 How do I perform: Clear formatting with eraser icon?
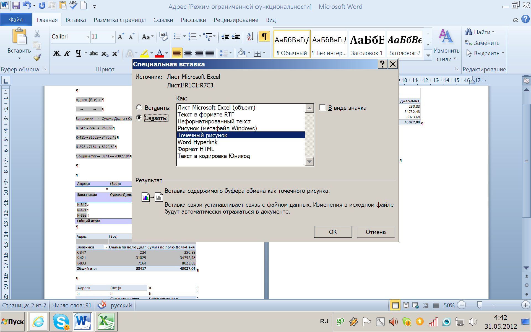163,37
